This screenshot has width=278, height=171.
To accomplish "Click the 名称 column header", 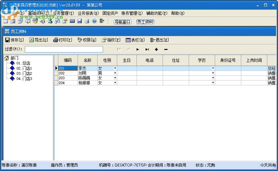I will coord(88,61).
